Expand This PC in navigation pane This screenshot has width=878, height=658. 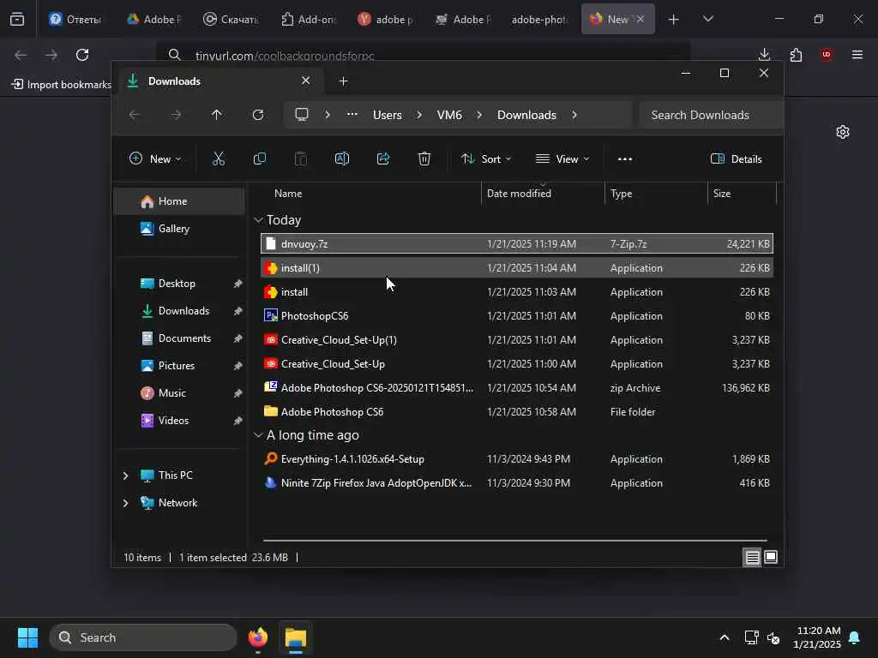coord(125,476)
